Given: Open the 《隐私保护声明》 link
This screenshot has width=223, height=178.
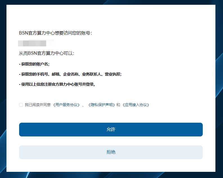Looking at the screenshot, I should [x=102, y=105].
